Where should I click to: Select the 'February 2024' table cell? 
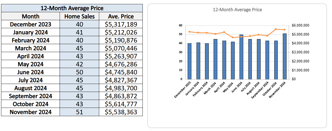tap(30, 40)
